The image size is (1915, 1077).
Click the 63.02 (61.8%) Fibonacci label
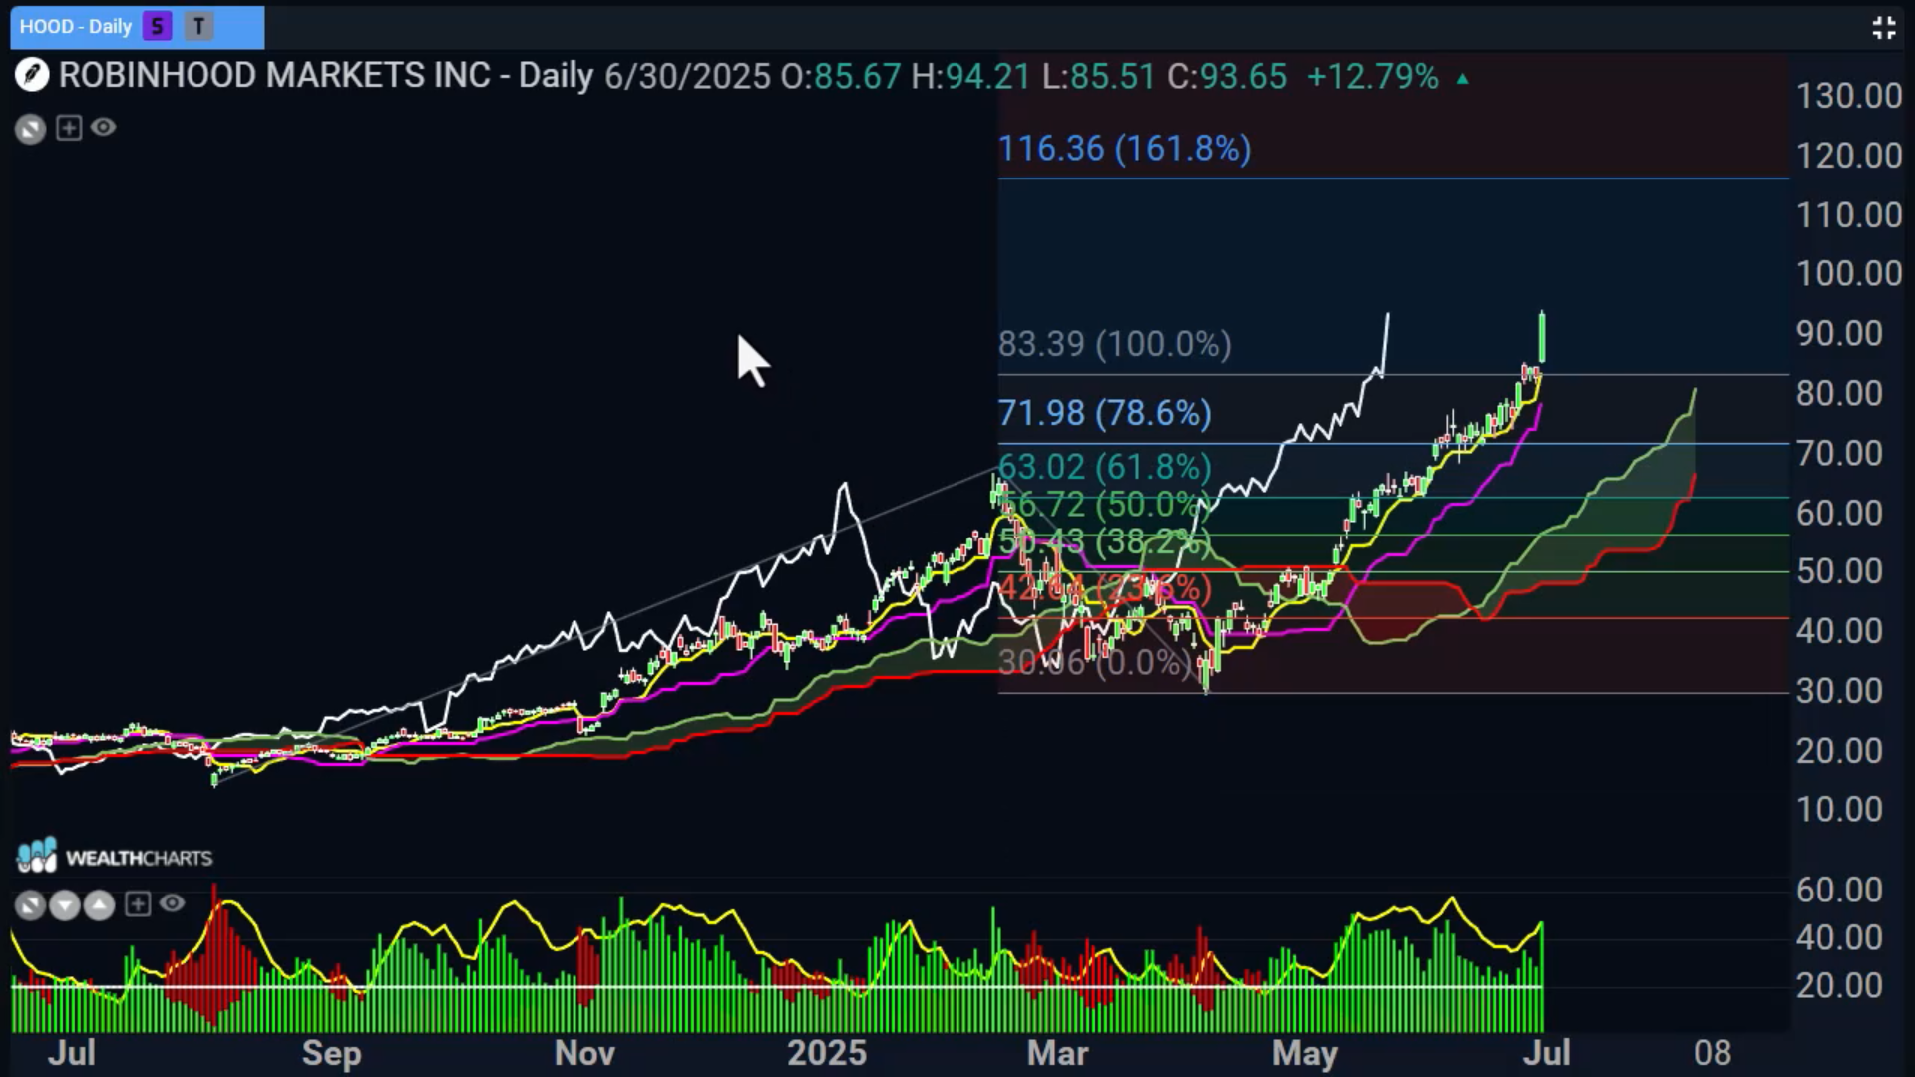(1104, 467)
